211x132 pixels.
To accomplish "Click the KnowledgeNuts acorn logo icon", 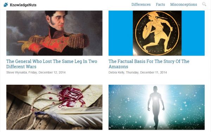I will (x=6, y=5).
